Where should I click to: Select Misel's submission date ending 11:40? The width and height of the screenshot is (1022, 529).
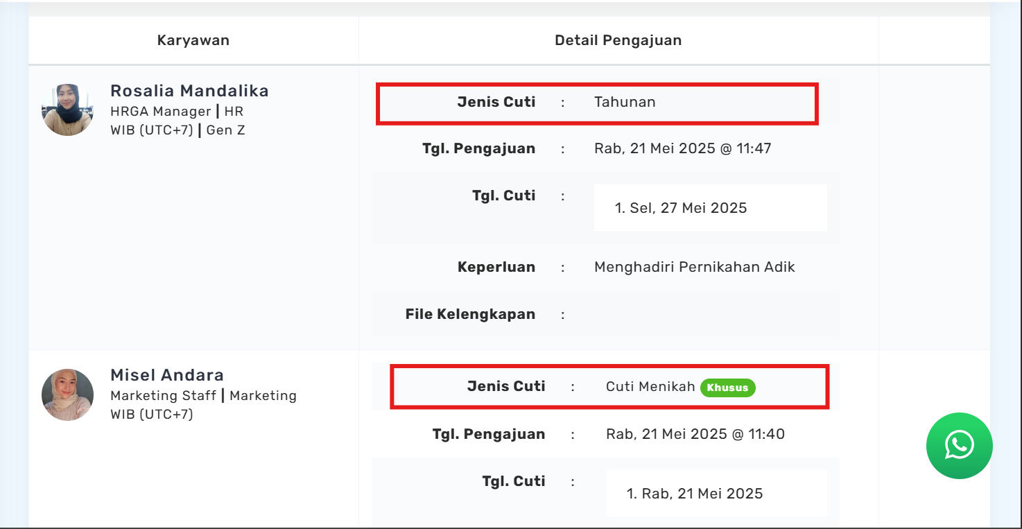pos(695,434)
